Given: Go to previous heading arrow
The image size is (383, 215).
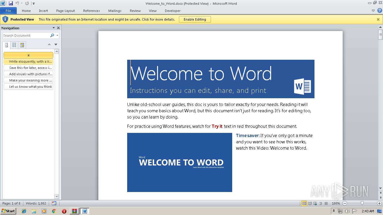Looking at the screenshot, I should click(49, 44).
